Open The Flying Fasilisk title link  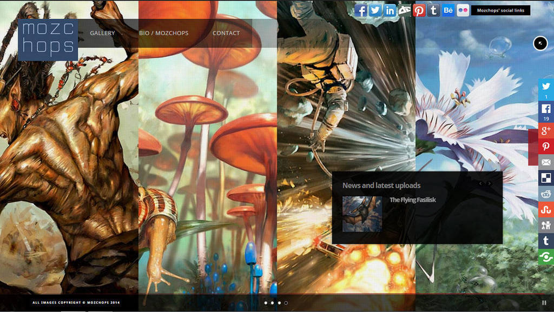(x=413, y=200)
